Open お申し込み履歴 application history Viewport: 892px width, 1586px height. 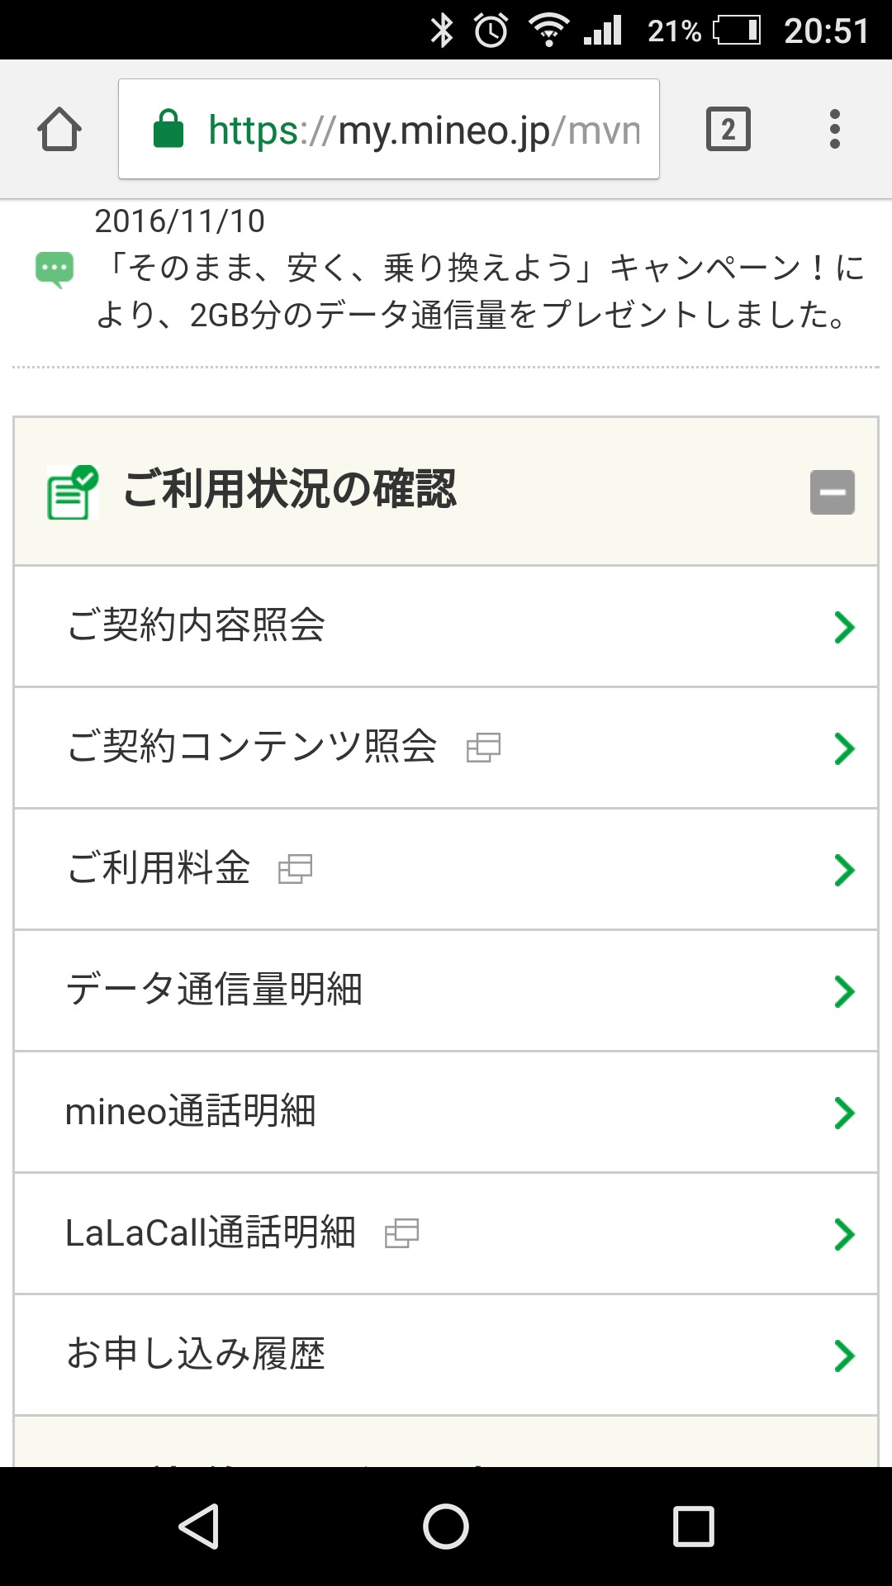point(197,1354)
